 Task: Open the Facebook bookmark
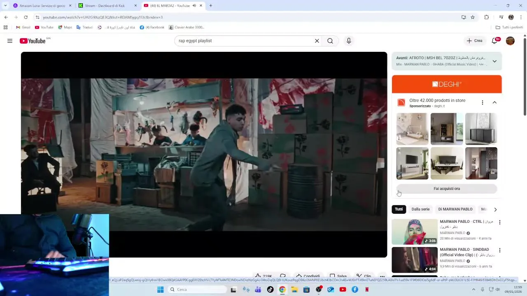pyautogui.click(x=152, y=28)
